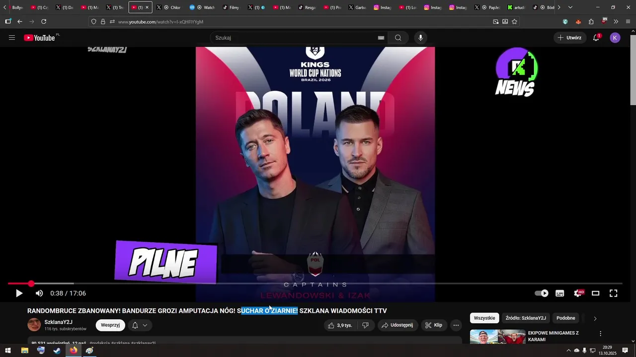This screenshot has width=636, height=357.
Task: Click the Wesprzyj button
Action: click(110, 325)
